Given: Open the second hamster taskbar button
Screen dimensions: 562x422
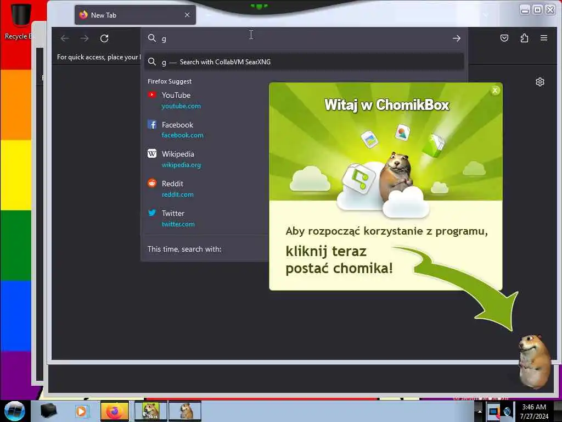Looking at the screenshot, I should 185,411.
